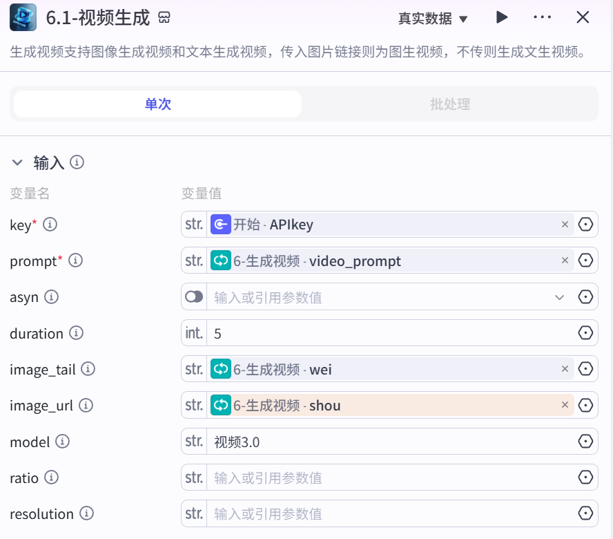Collapse the 输入 section chevron
613x539 pixels.
point(17,162)
